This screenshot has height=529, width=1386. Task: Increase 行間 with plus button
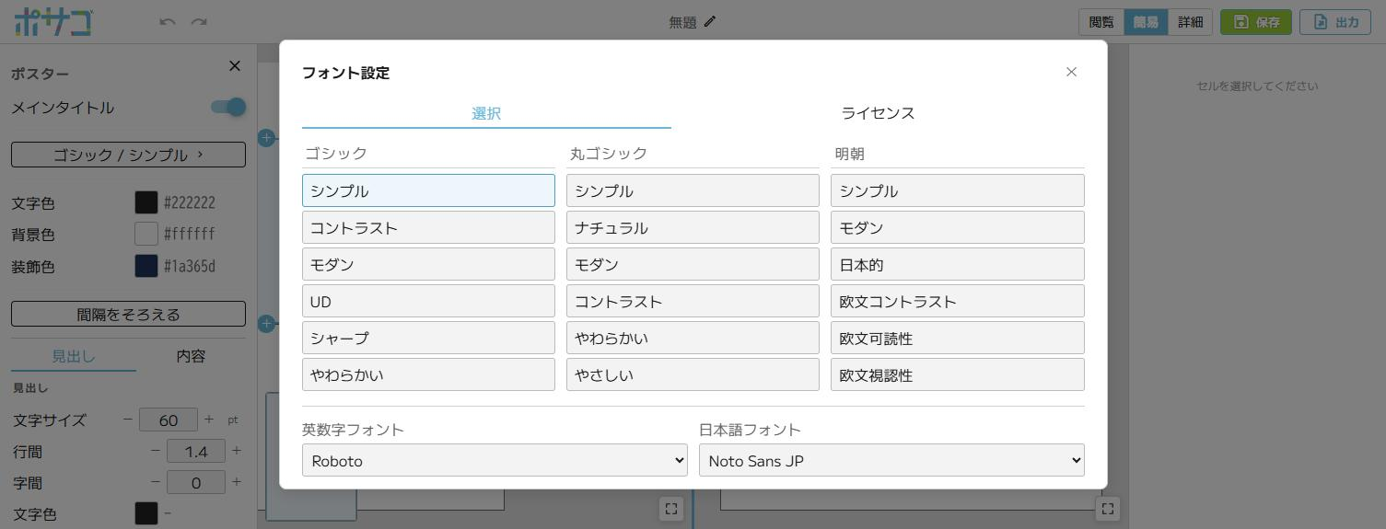coord(237,451)
